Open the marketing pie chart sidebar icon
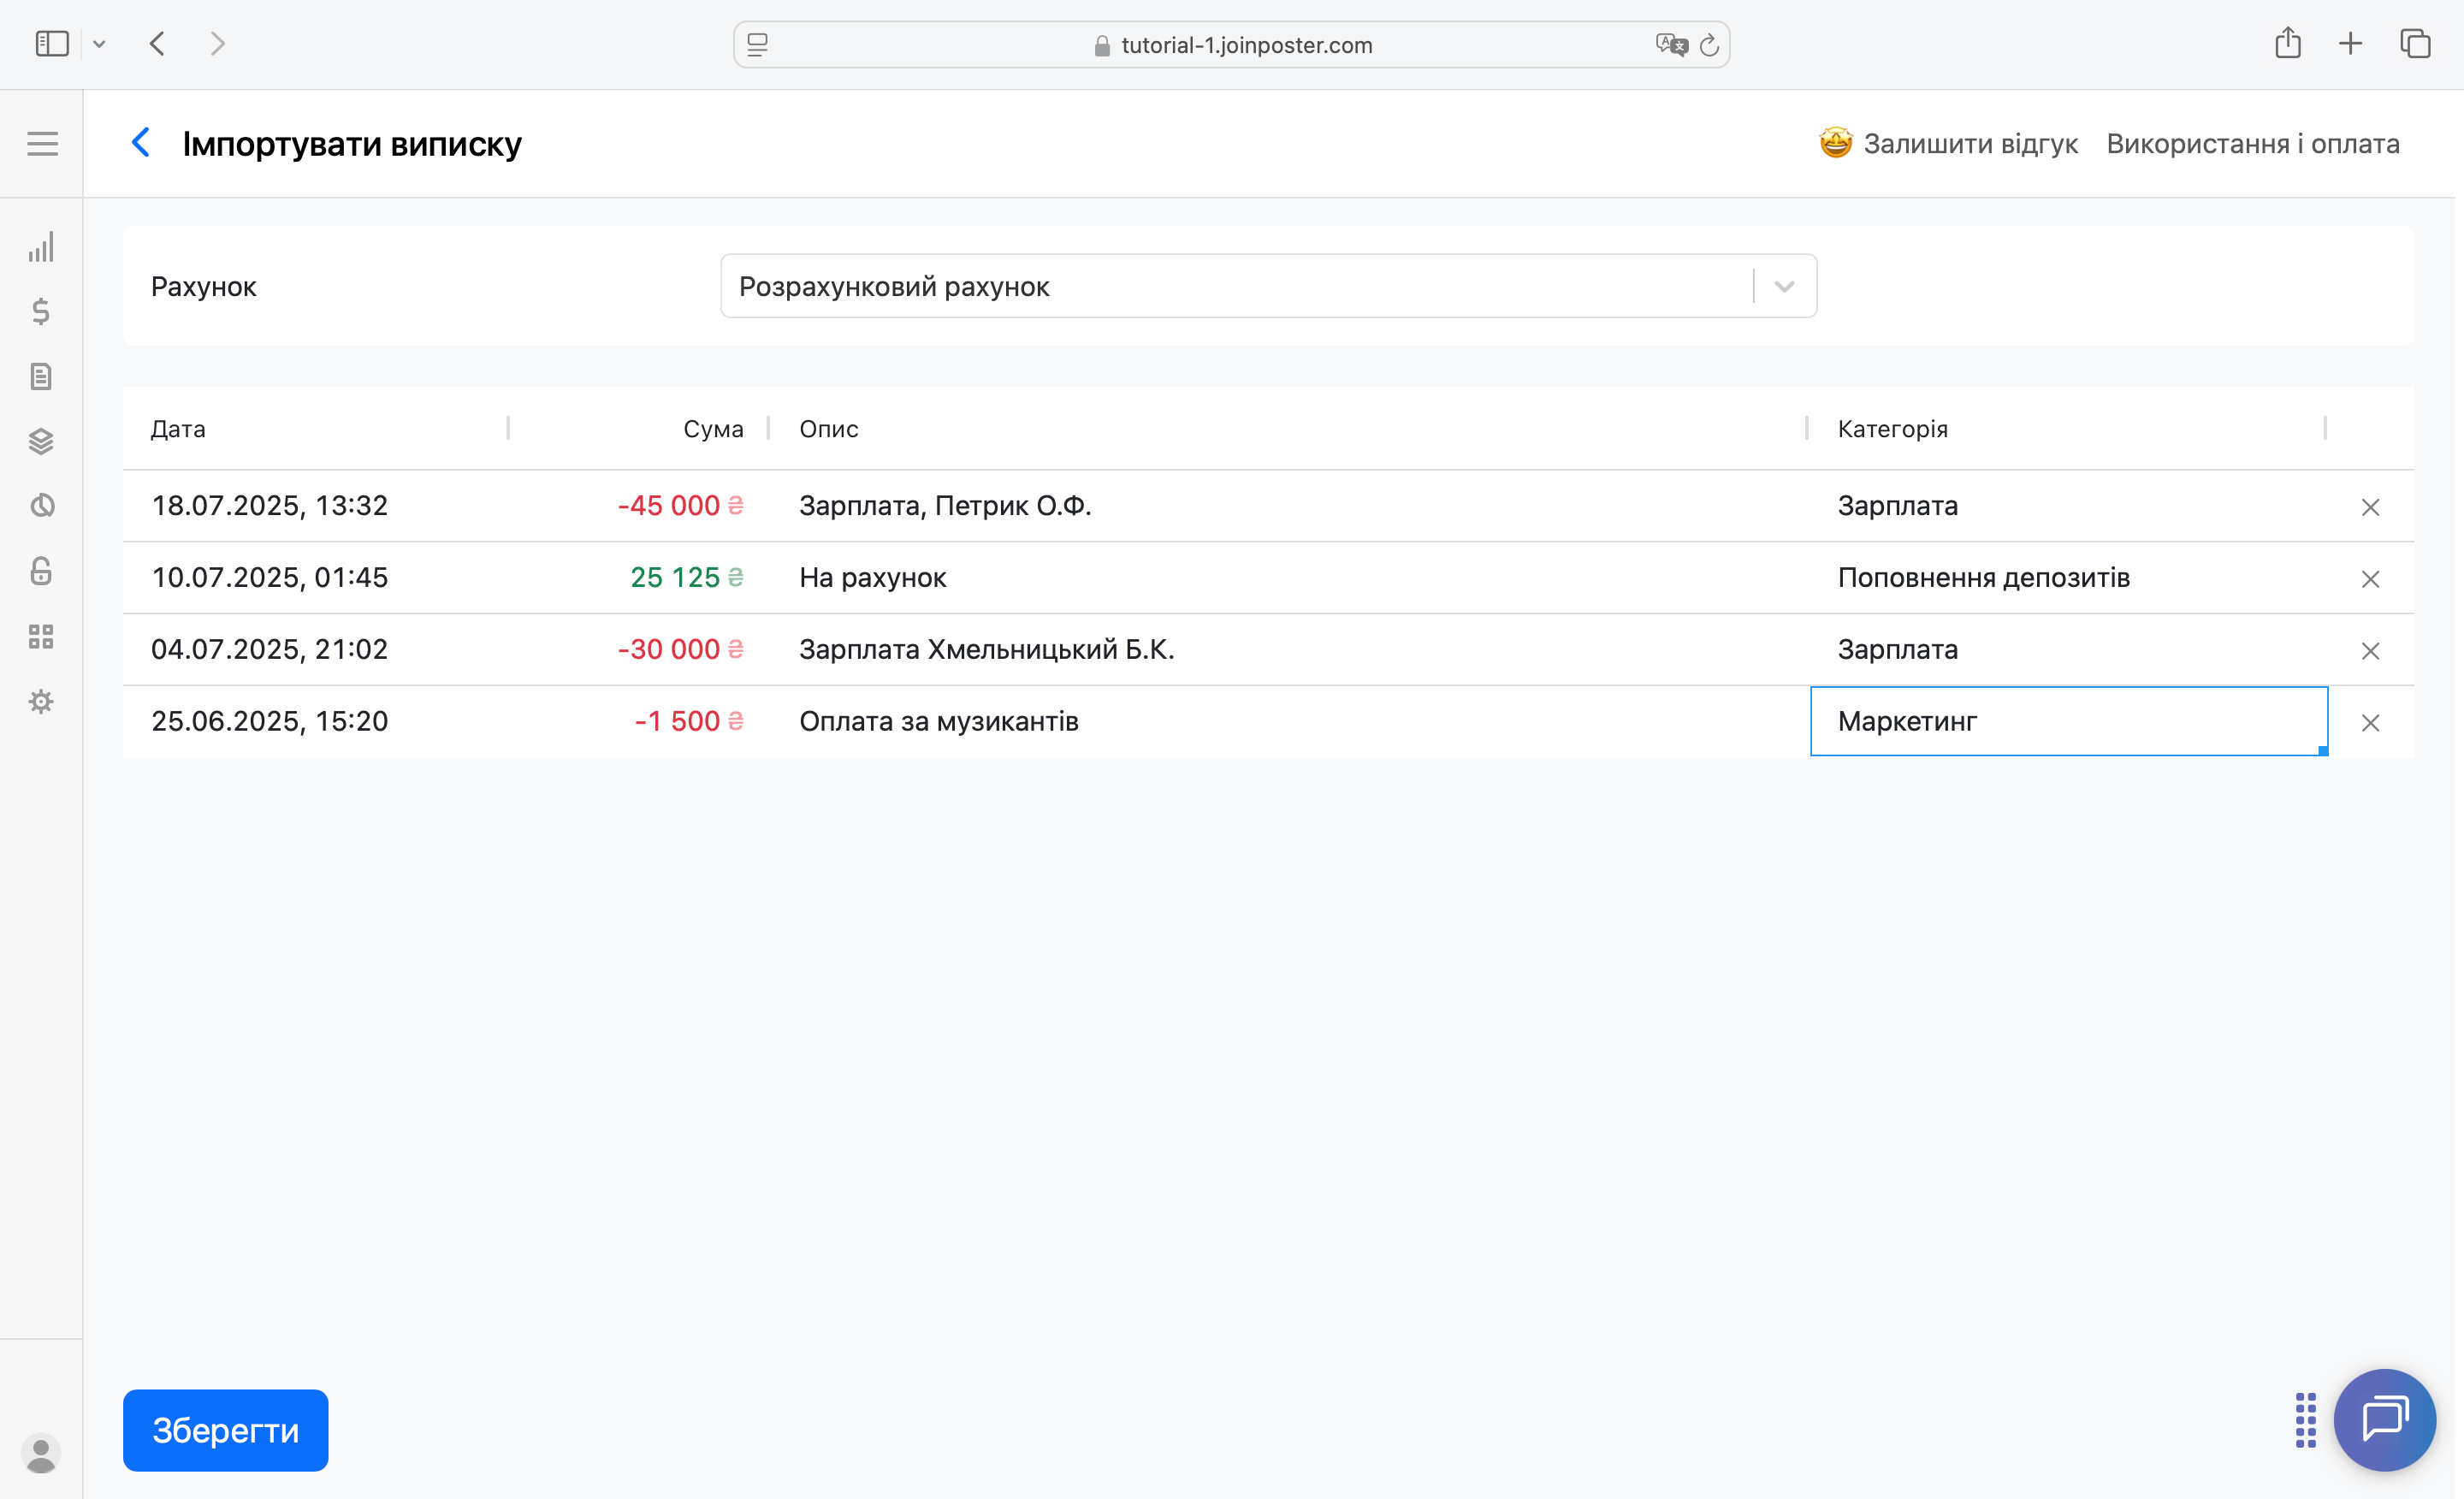Viewport: 2464px width, 1499px height. (x=41, y=506)
